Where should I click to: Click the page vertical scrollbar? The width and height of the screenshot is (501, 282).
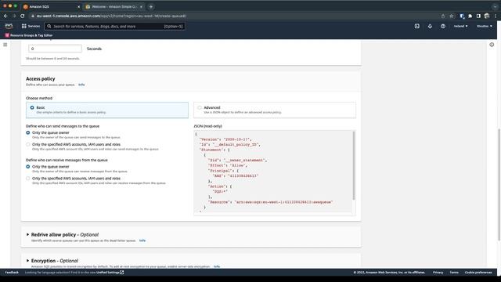(x=499, y=184)
